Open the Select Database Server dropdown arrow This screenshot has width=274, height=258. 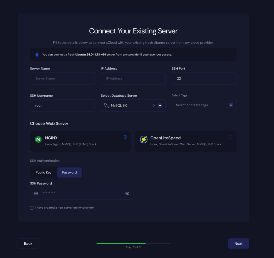(x=160, y=105)
